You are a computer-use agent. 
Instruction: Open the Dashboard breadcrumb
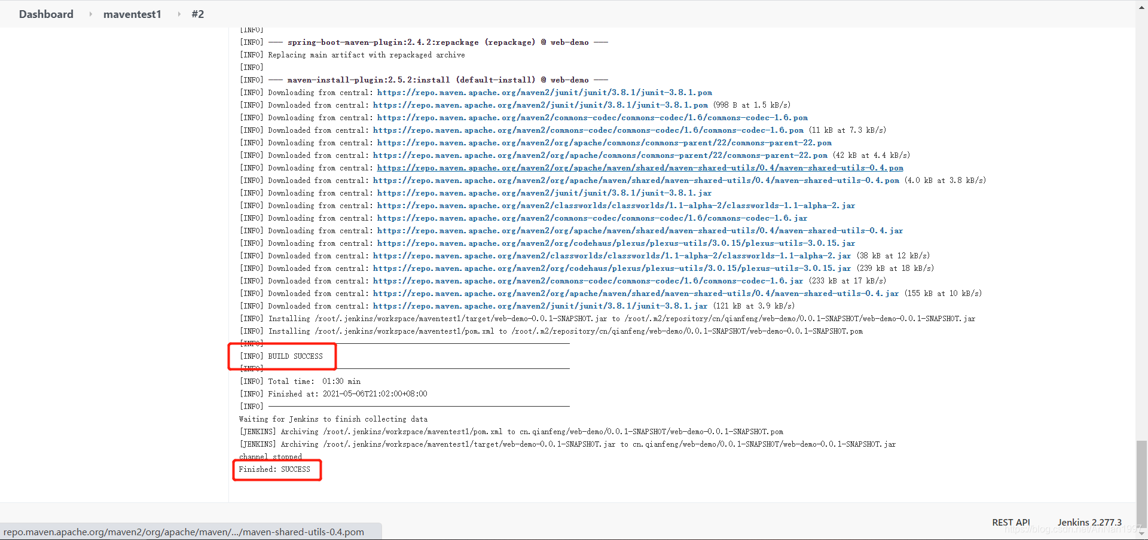(x=46, y=14)
